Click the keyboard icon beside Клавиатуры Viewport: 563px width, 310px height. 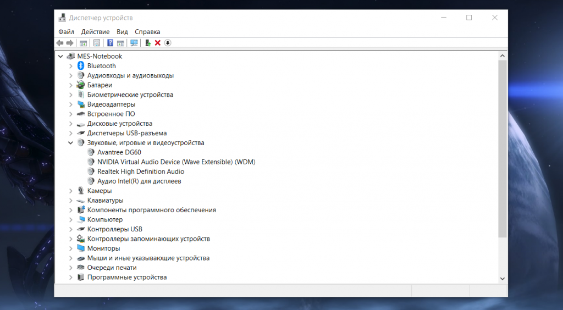coord(81,201)
